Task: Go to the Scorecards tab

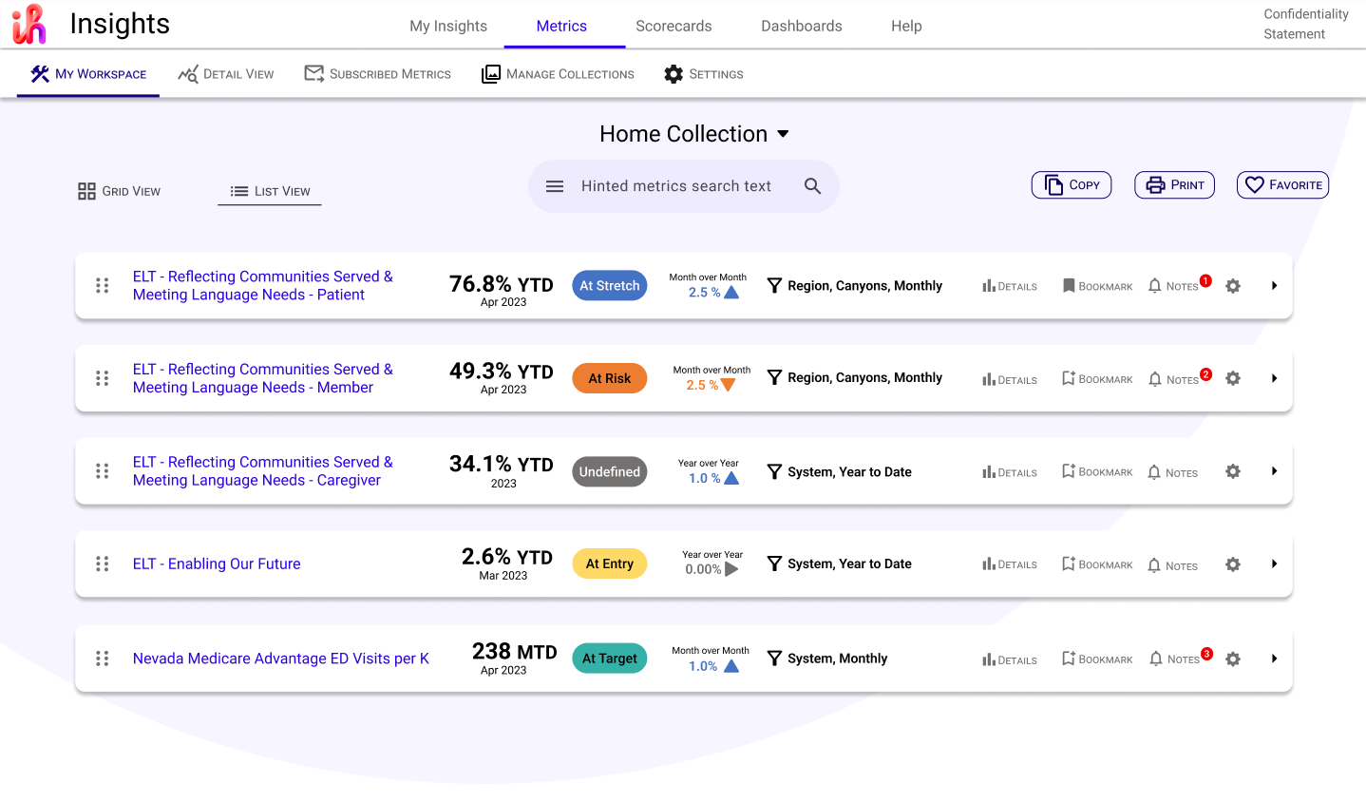Action: [674, 26]
